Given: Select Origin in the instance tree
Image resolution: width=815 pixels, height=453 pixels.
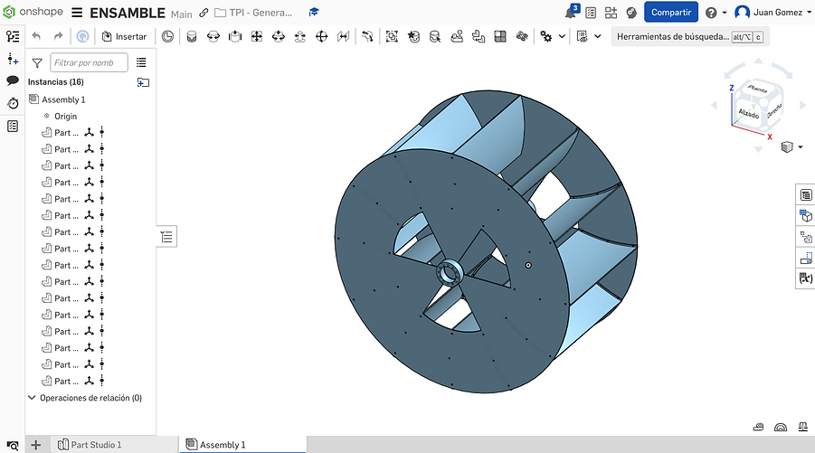Looking at the screenshot, I should click(x=65, y=116).
